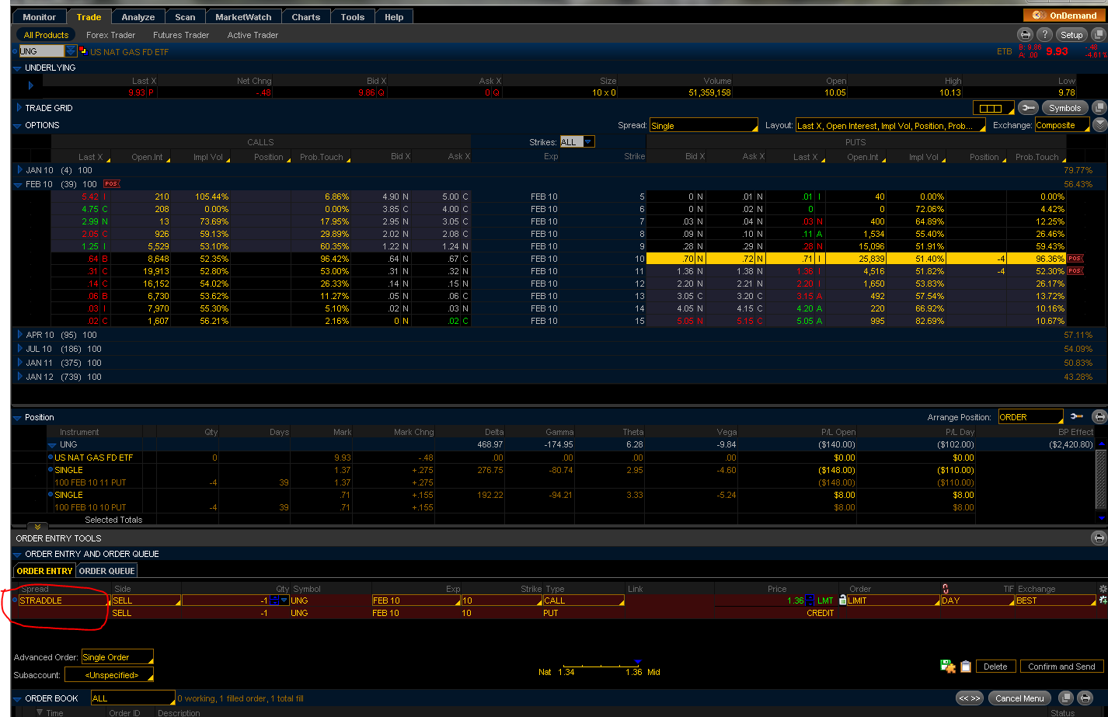1108x717 pixels.
Task: Click Confirm and Send button
Action: click(x=1061, y=667)
